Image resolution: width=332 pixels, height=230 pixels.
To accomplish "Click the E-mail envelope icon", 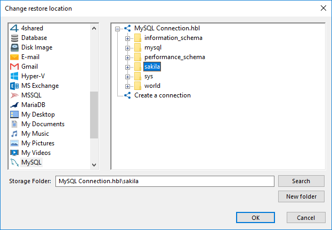I will pyautogui.click(x=14, y=57).
